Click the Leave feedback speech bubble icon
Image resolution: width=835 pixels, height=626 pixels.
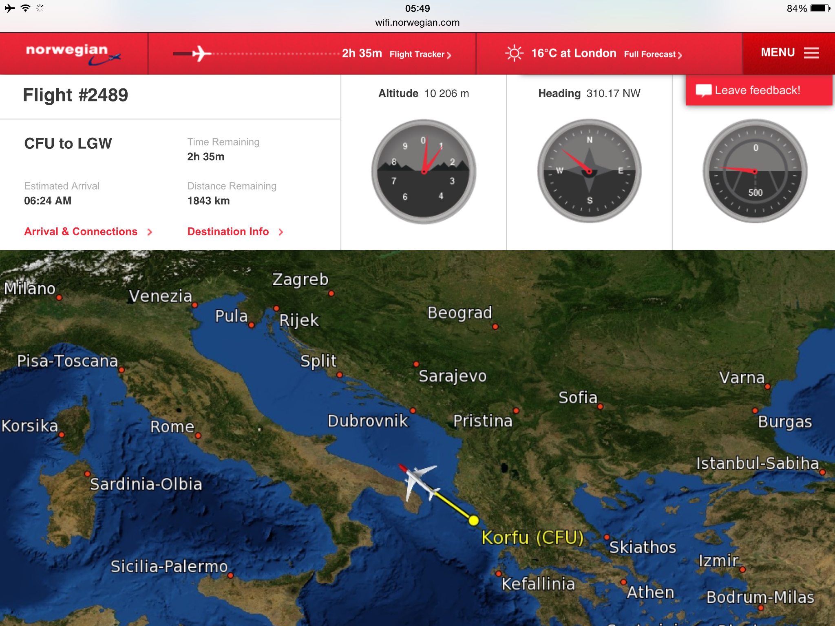(x=703, y=90)
